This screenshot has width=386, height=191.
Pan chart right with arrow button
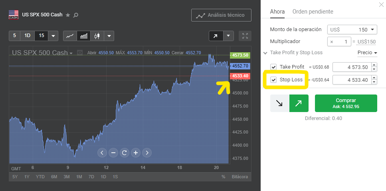(x=147, y=153)
